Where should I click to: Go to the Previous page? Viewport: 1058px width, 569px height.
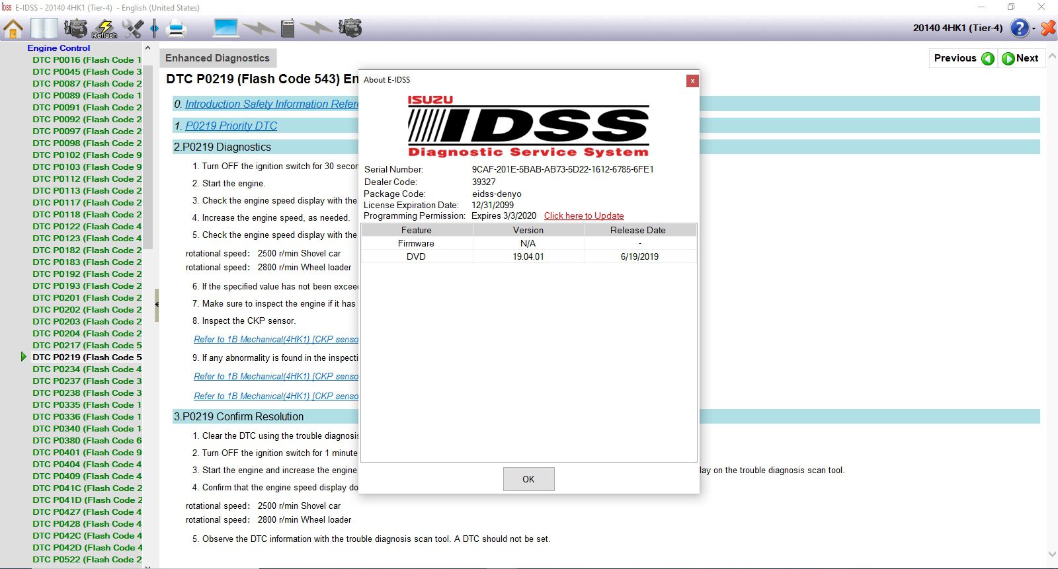pos(963,58)
